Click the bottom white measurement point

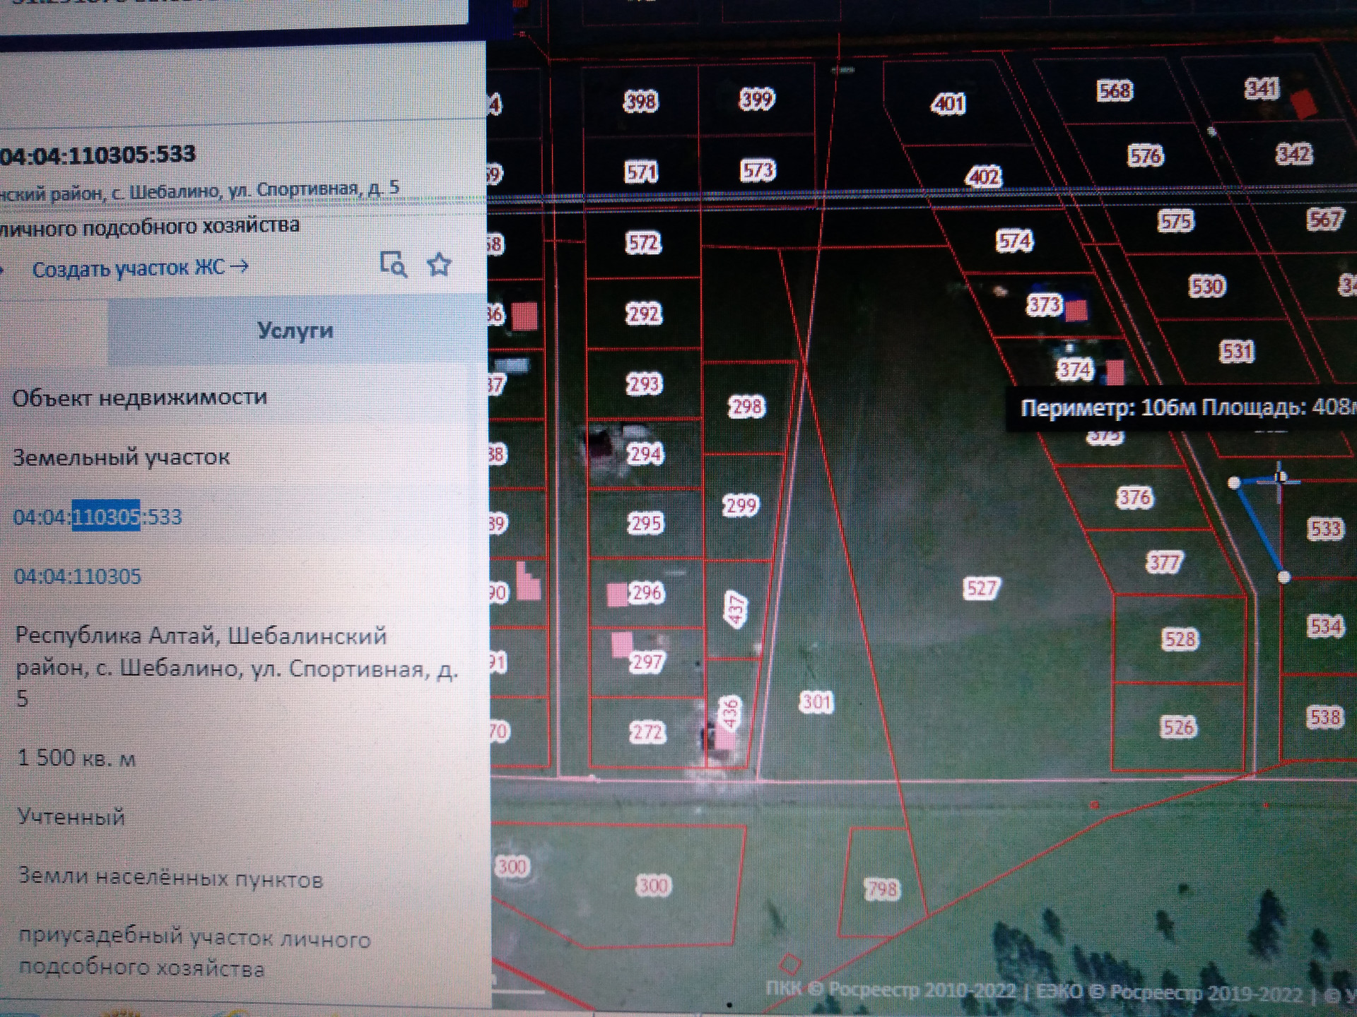(x=1284, y=578)
